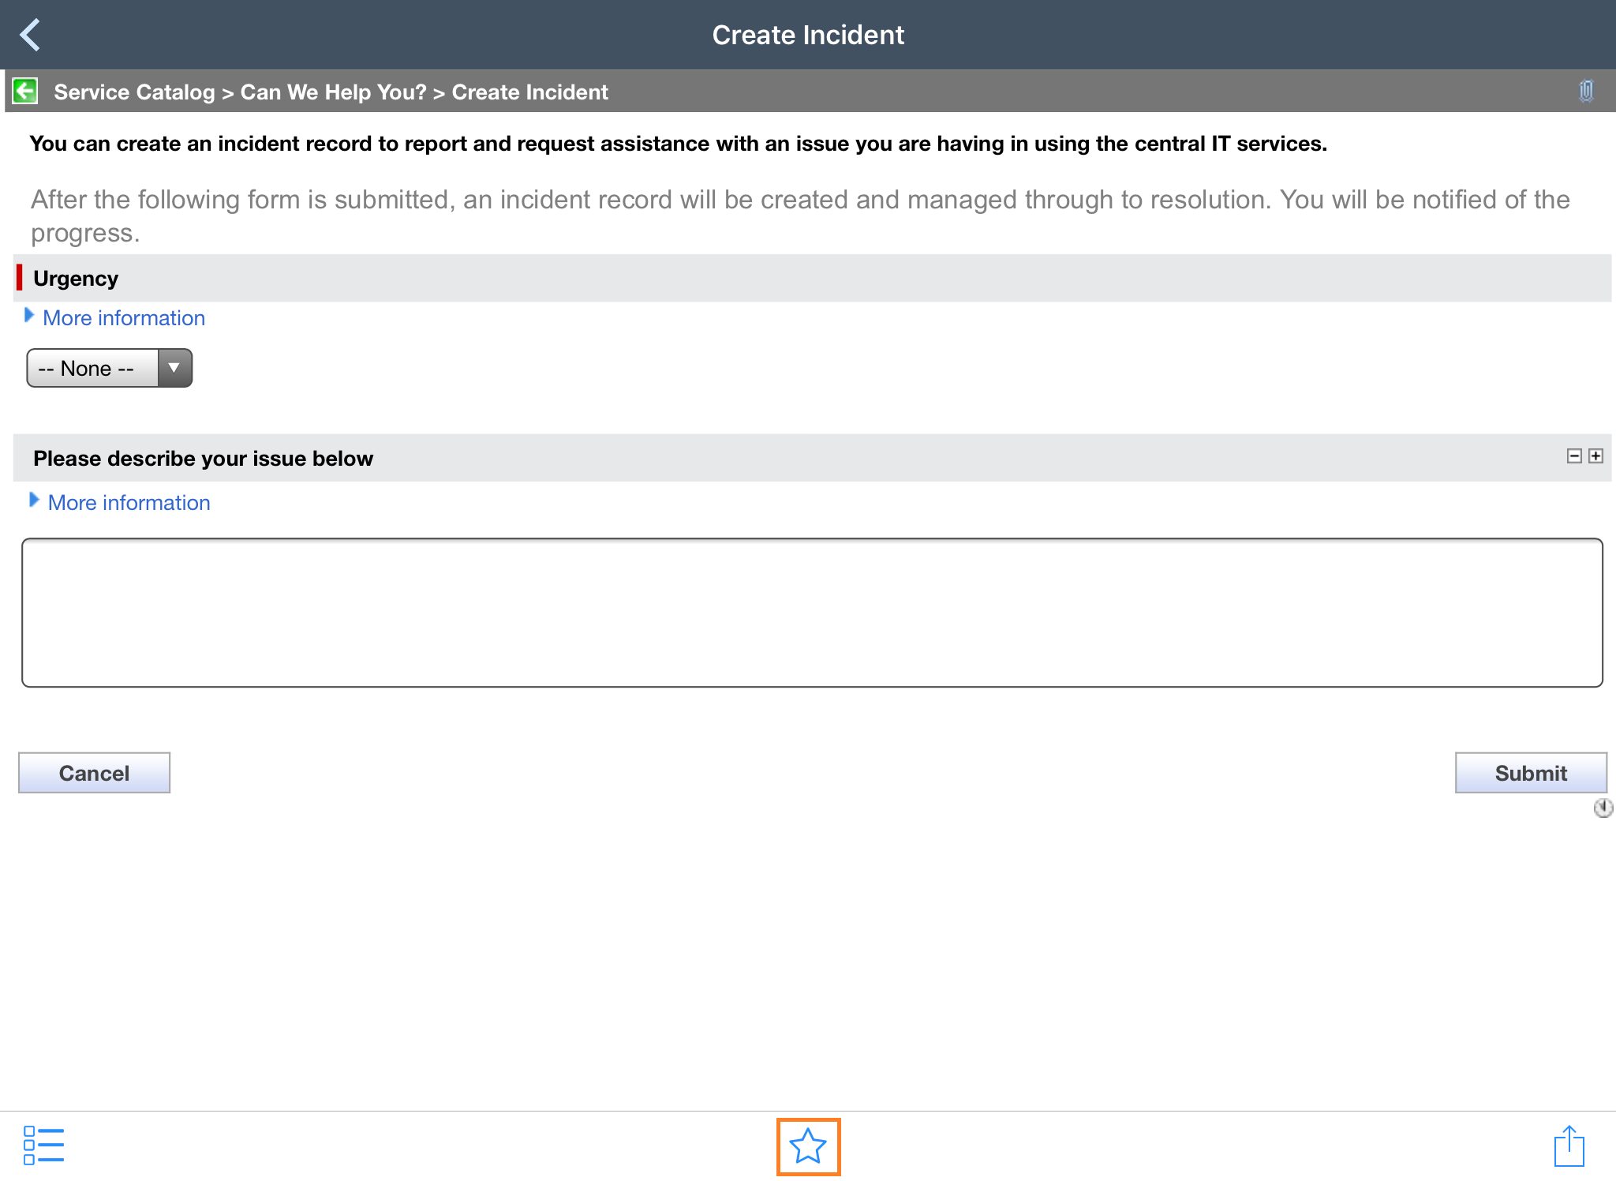Click Create Incident in the breadcrumb trail
1616x1181 pixels.
click(x=529, y=92)
